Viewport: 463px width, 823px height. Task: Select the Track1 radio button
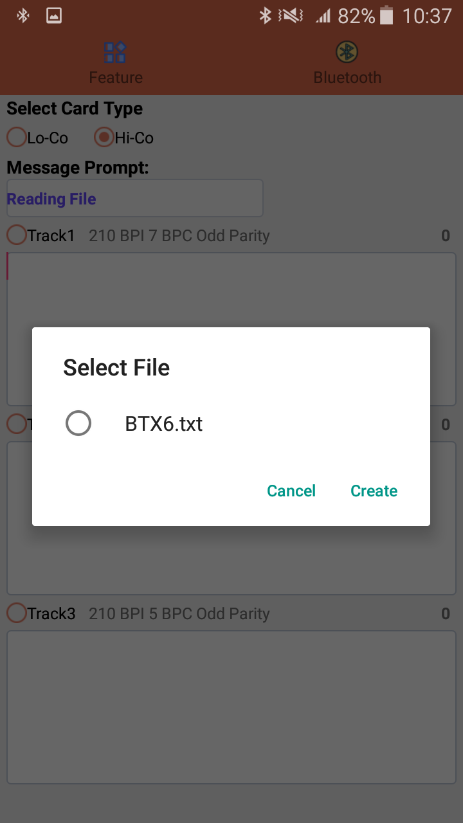(x=17, y=236)
